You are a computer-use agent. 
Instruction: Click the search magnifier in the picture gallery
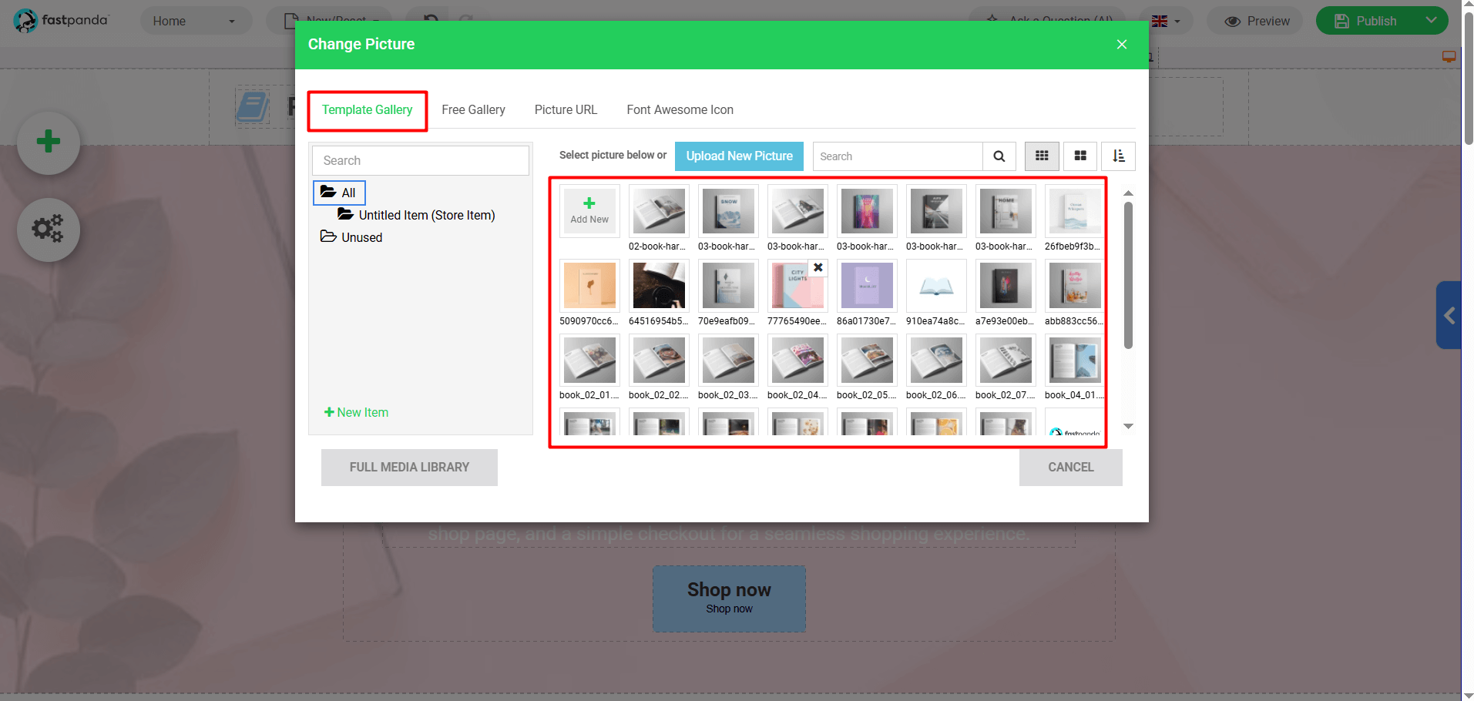[x=999, y=156]
